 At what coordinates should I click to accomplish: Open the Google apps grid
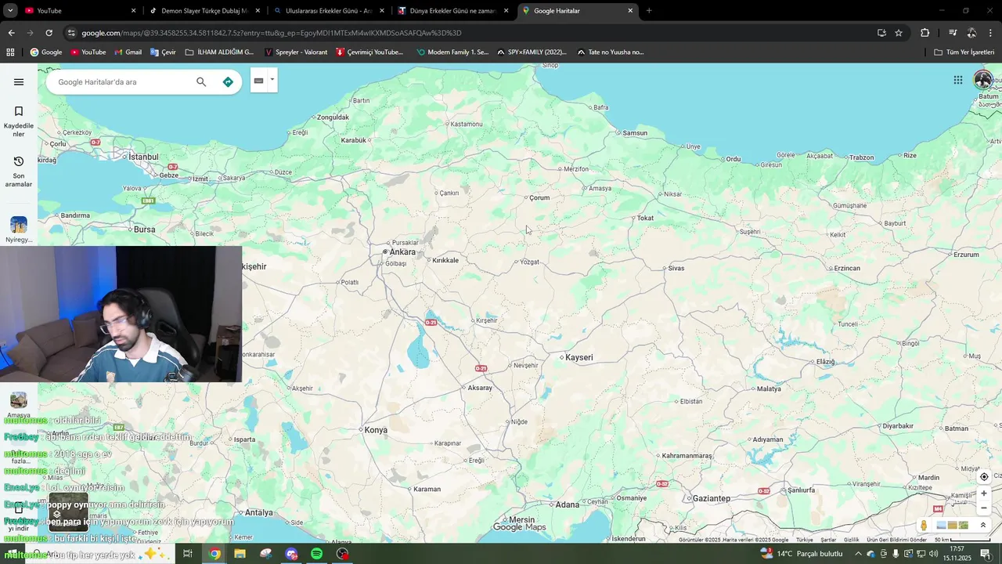(x=957, y=80)
